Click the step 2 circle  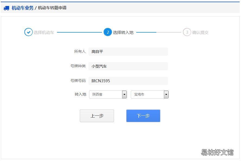107,32
